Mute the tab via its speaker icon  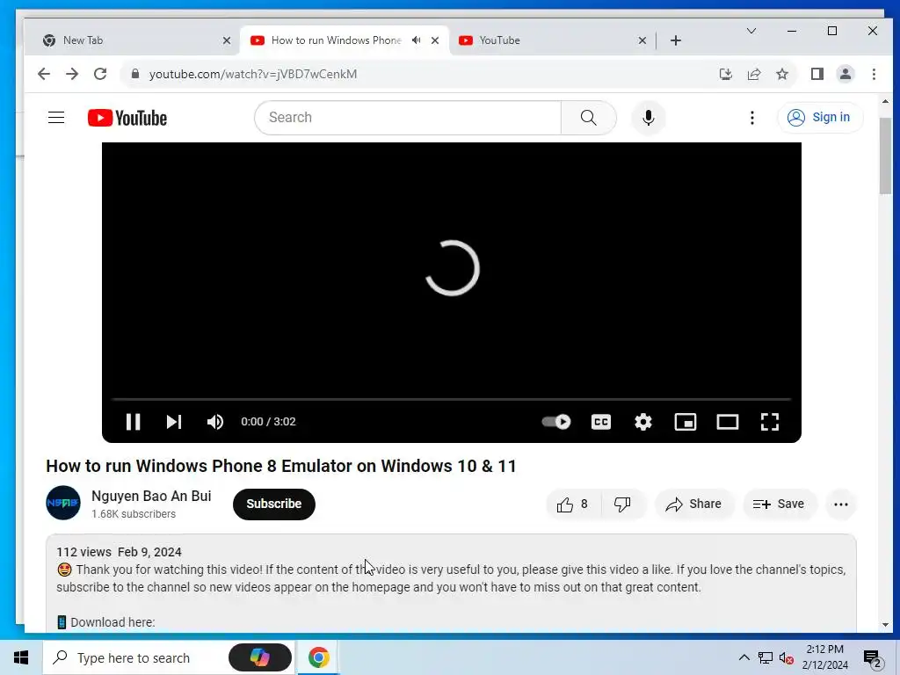pyautogui.click(x=416, y=40)
